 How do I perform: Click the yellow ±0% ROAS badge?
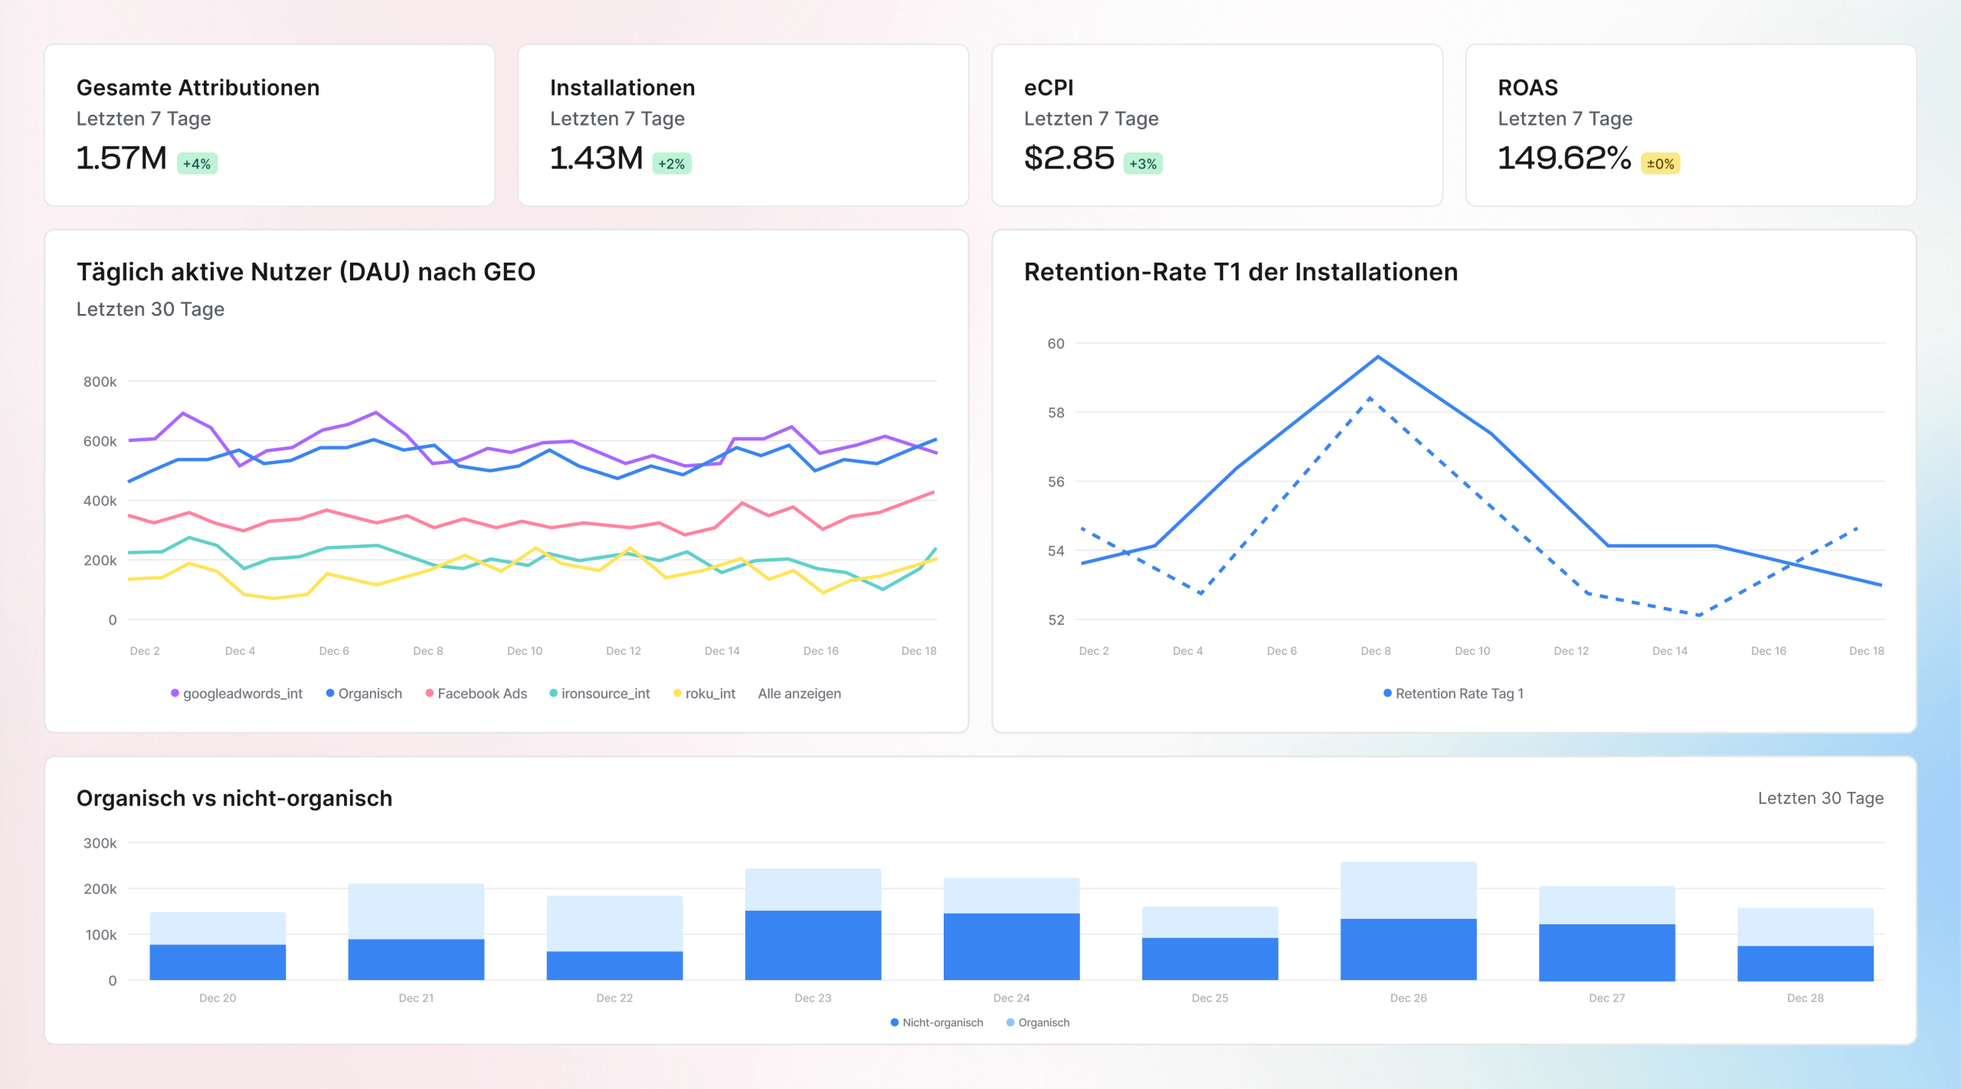(1660, 164)
